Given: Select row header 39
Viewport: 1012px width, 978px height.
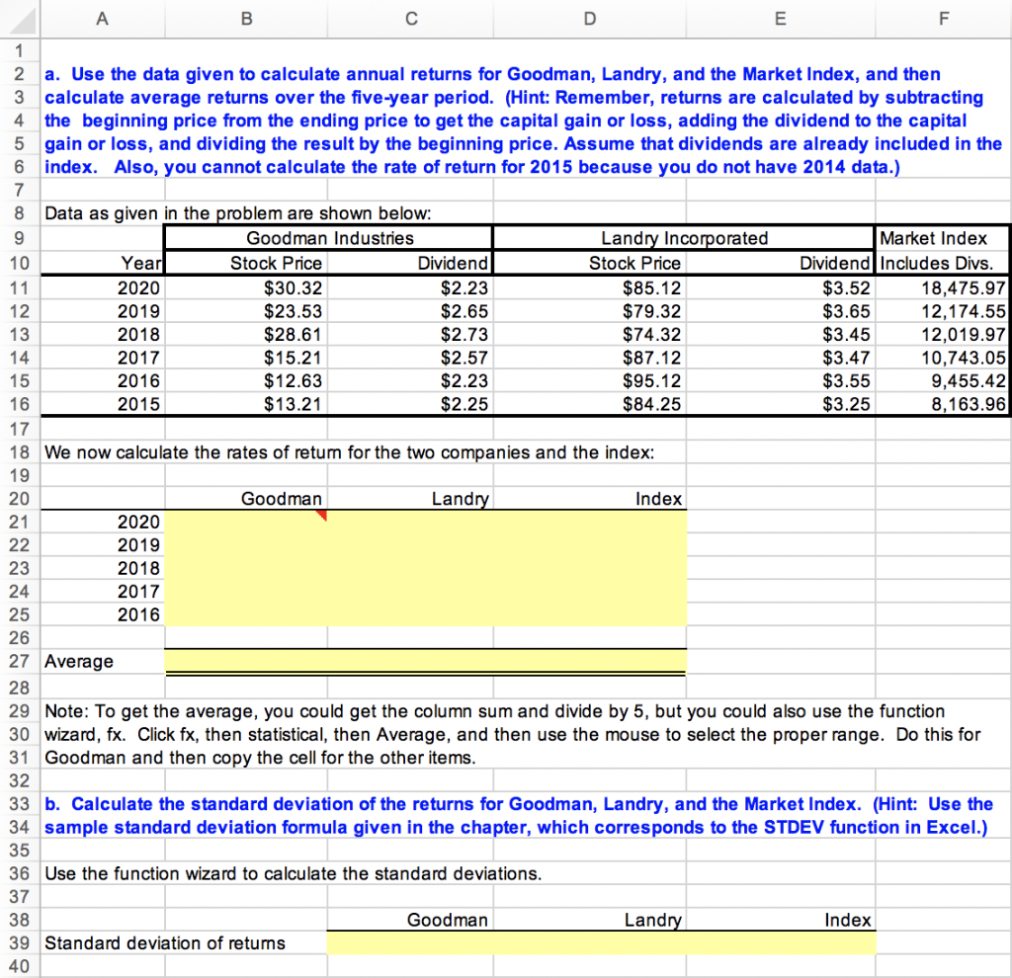Looking at the screenshot, I should click(20, 942).
